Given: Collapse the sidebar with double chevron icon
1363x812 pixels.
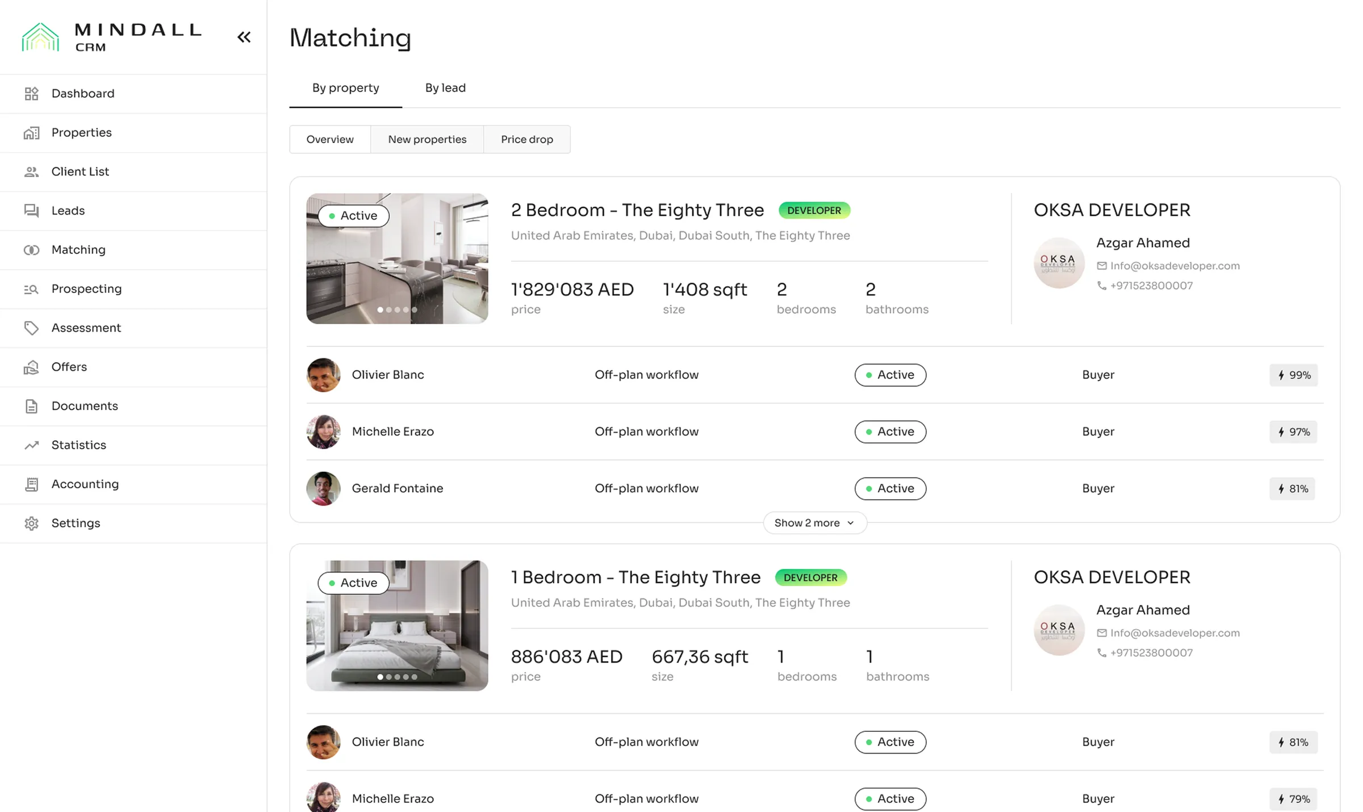Looking at the screenshot, I should pyautogui.click(x=244, y=37).
